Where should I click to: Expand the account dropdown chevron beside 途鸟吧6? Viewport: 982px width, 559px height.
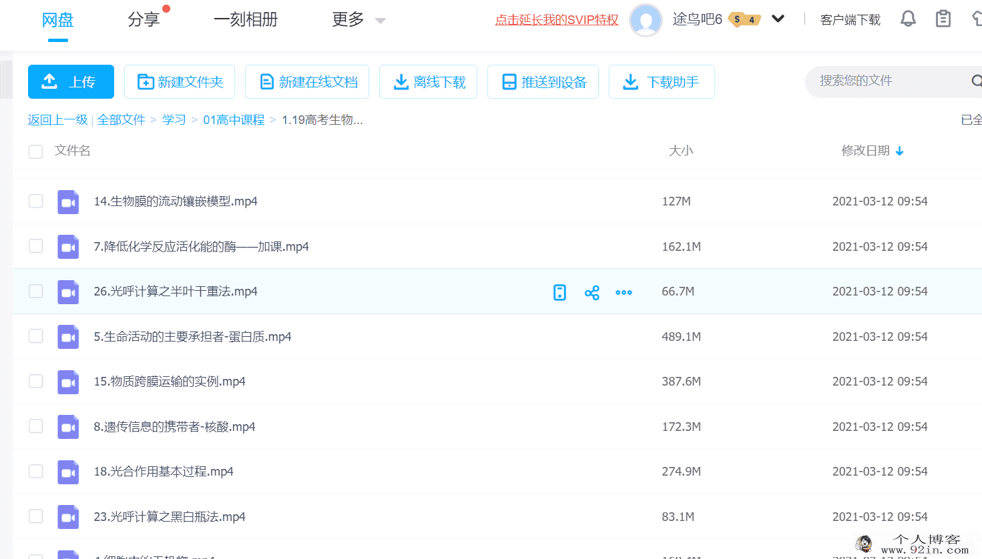[778, 19]
